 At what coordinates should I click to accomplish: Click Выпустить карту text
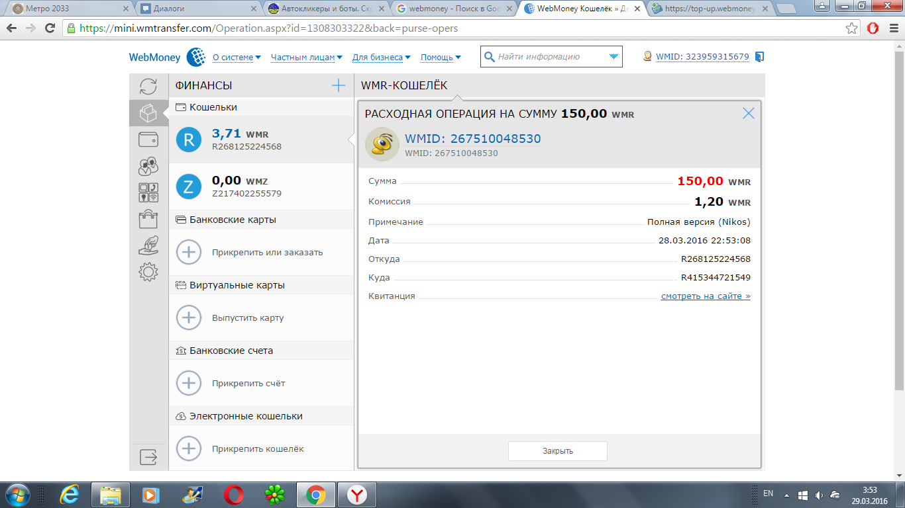[248, 317]
